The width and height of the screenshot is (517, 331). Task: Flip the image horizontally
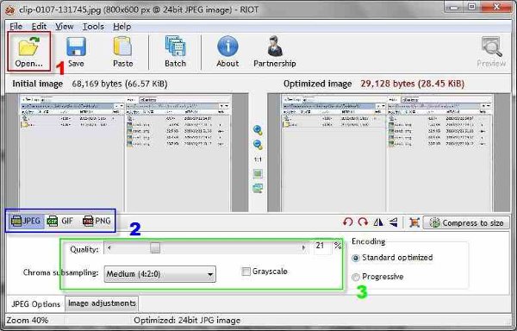(378, 222)
